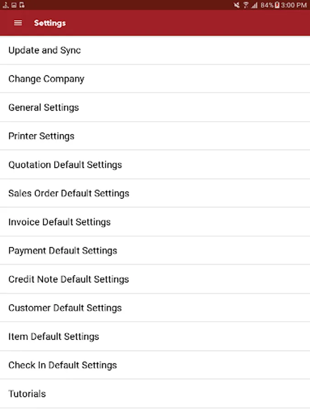Select Sales Order Default Settings
Screen dimensions: 310x413
tap(69, 193)
